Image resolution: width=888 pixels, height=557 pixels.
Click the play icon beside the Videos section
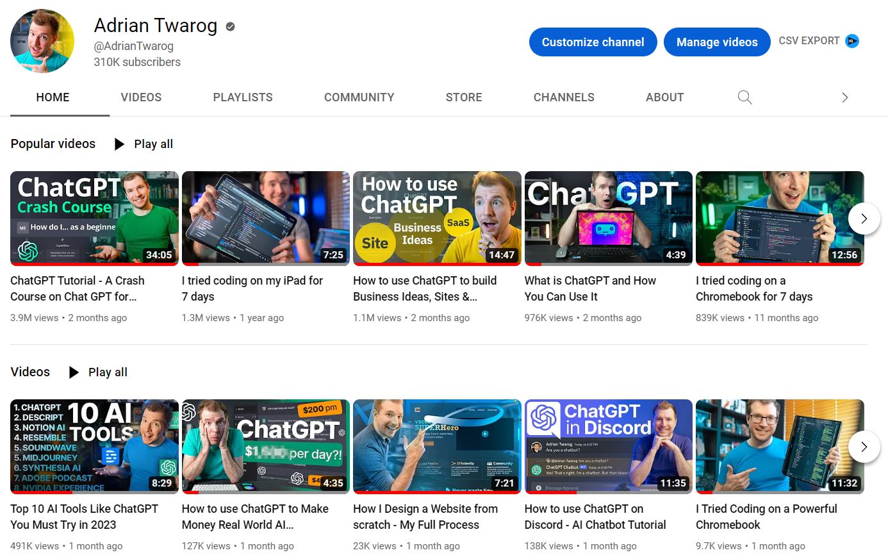74,372
